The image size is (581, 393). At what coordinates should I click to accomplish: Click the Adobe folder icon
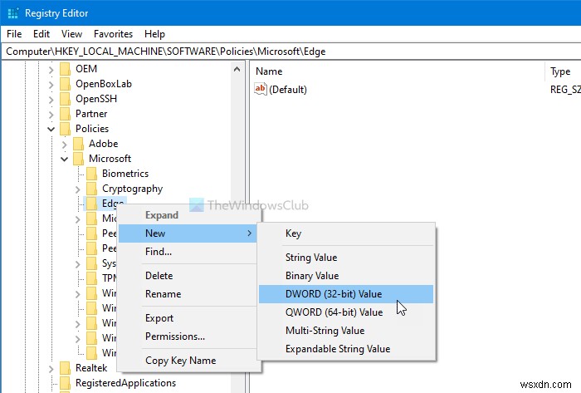coord(78,144)
